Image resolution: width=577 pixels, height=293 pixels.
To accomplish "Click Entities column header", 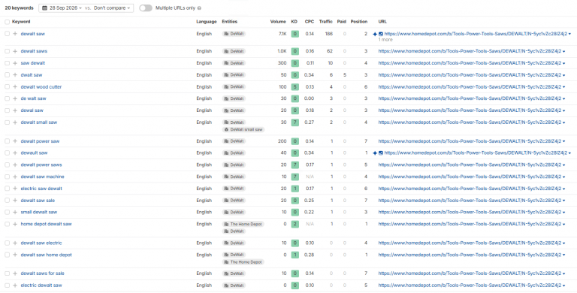I will click(x=230, y=22).
